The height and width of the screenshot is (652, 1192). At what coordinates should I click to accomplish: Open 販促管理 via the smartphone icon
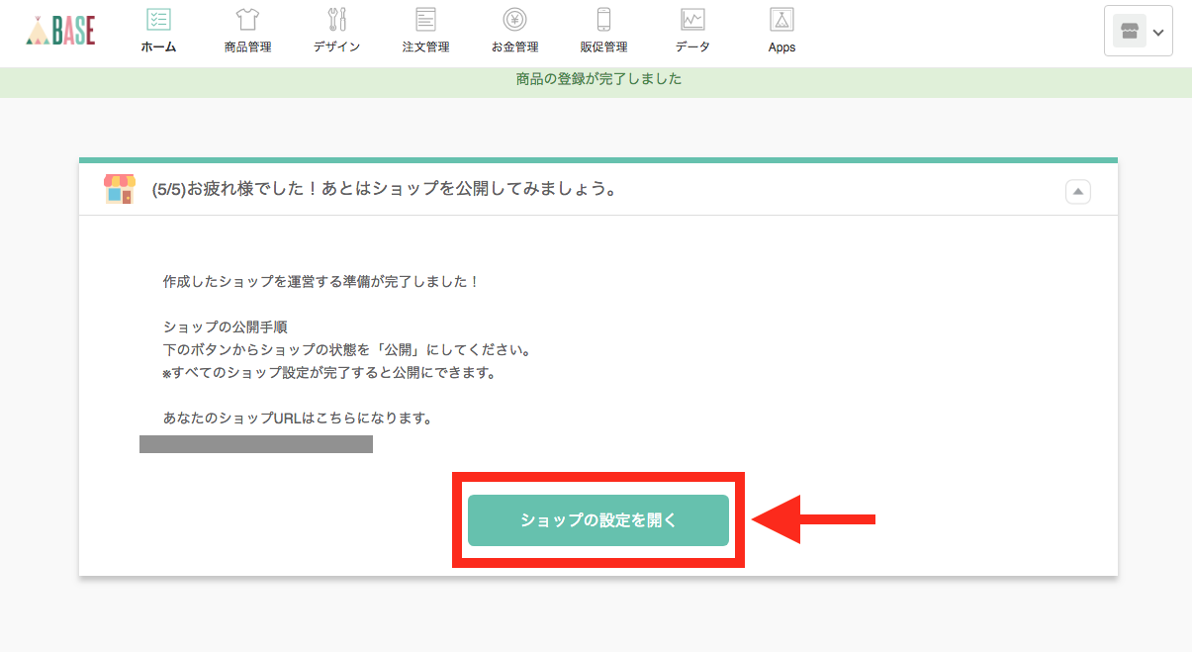click(x=603, y=19)
